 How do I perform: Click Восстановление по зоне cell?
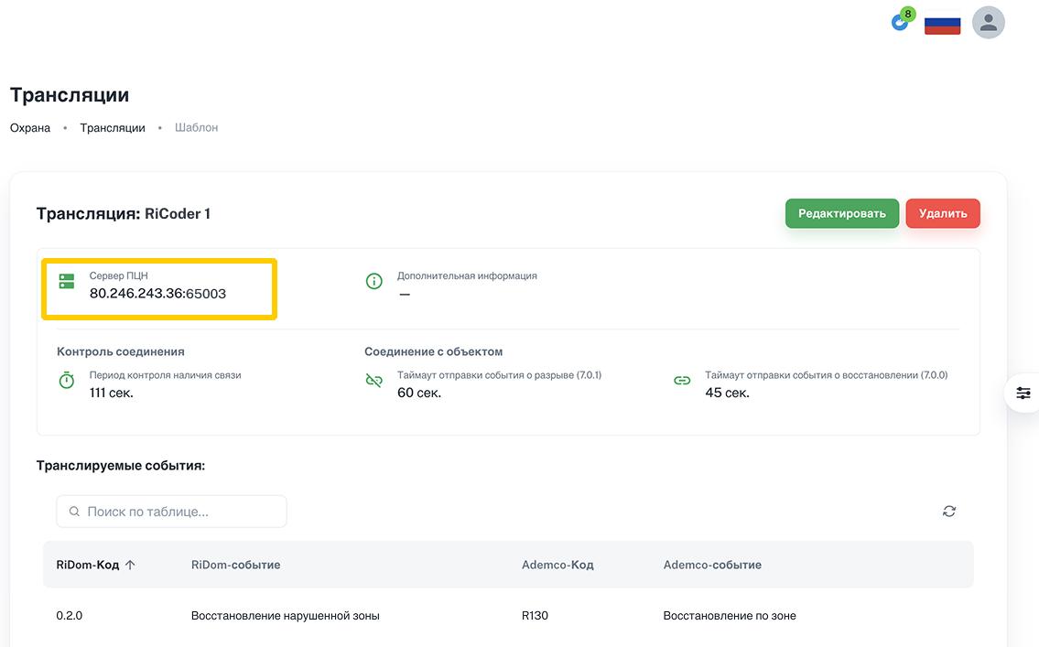click(730, 616)
